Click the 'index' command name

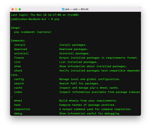pos(18,92)
